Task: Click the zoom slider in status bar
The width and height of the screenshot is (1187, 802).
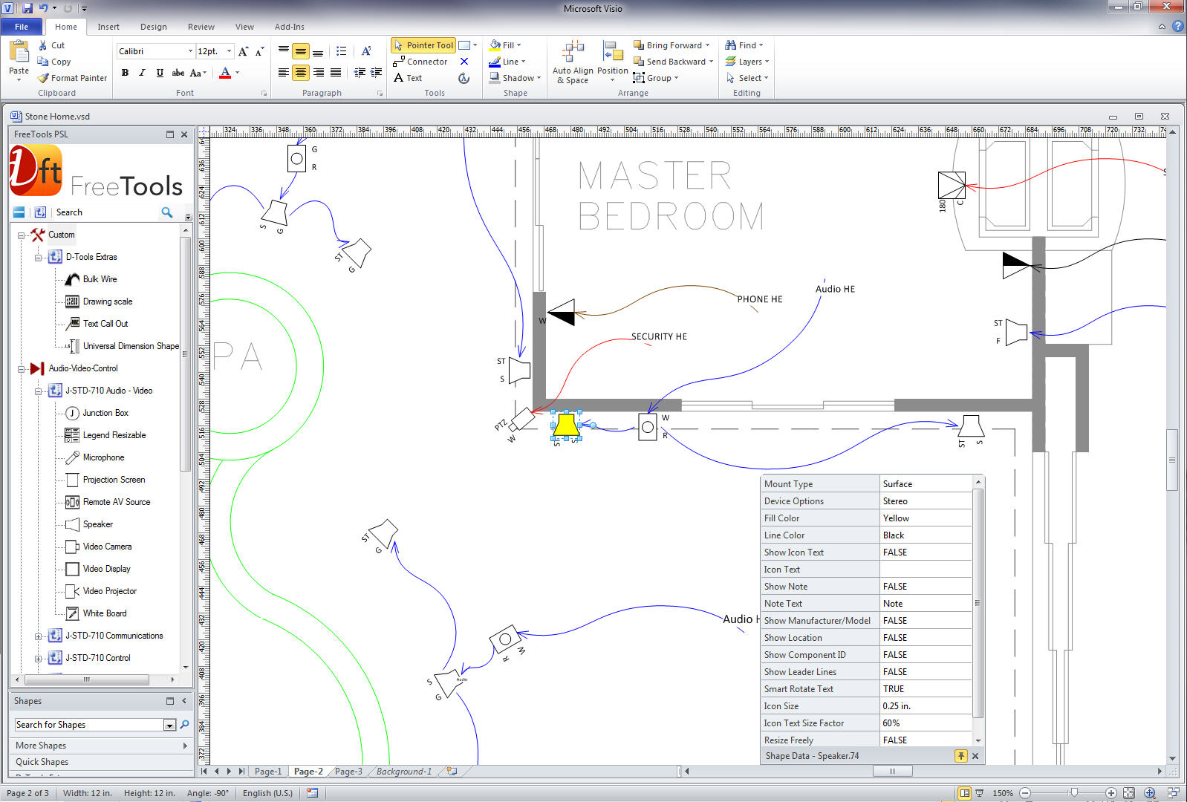Action: pyautogui.click(x=1073, y=793)
